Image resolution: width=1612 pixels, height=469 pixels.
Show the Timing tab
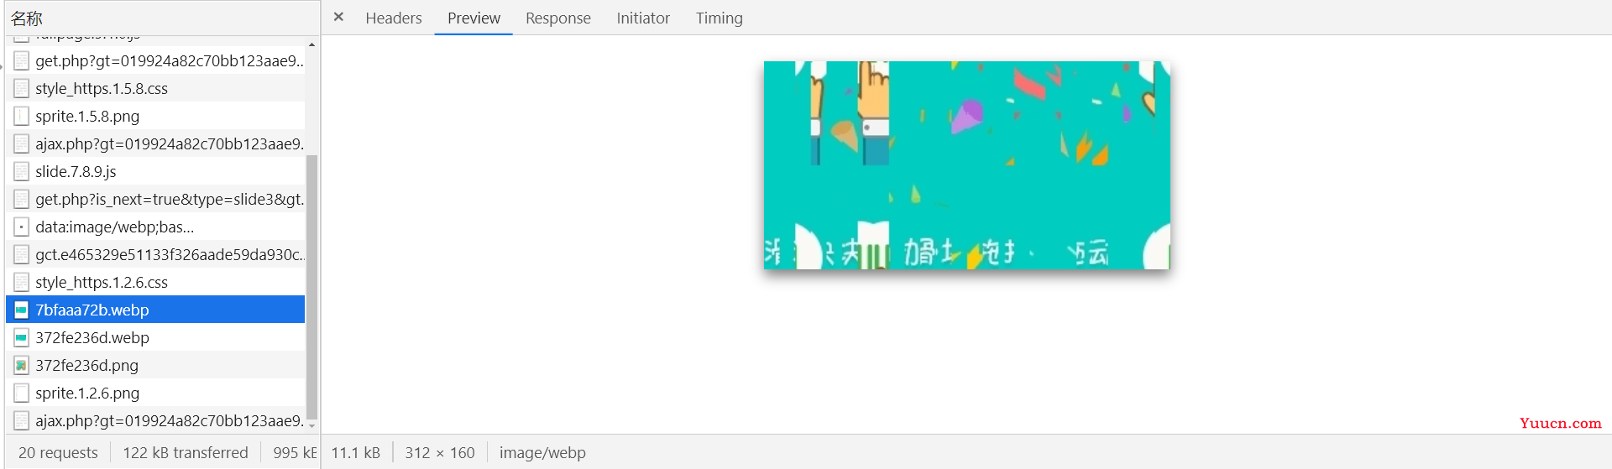coord(720,18)
